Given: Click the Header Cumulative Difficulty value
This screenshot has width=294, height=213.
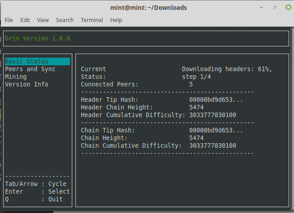Looking at the screenshot, I should pos(213,115).
